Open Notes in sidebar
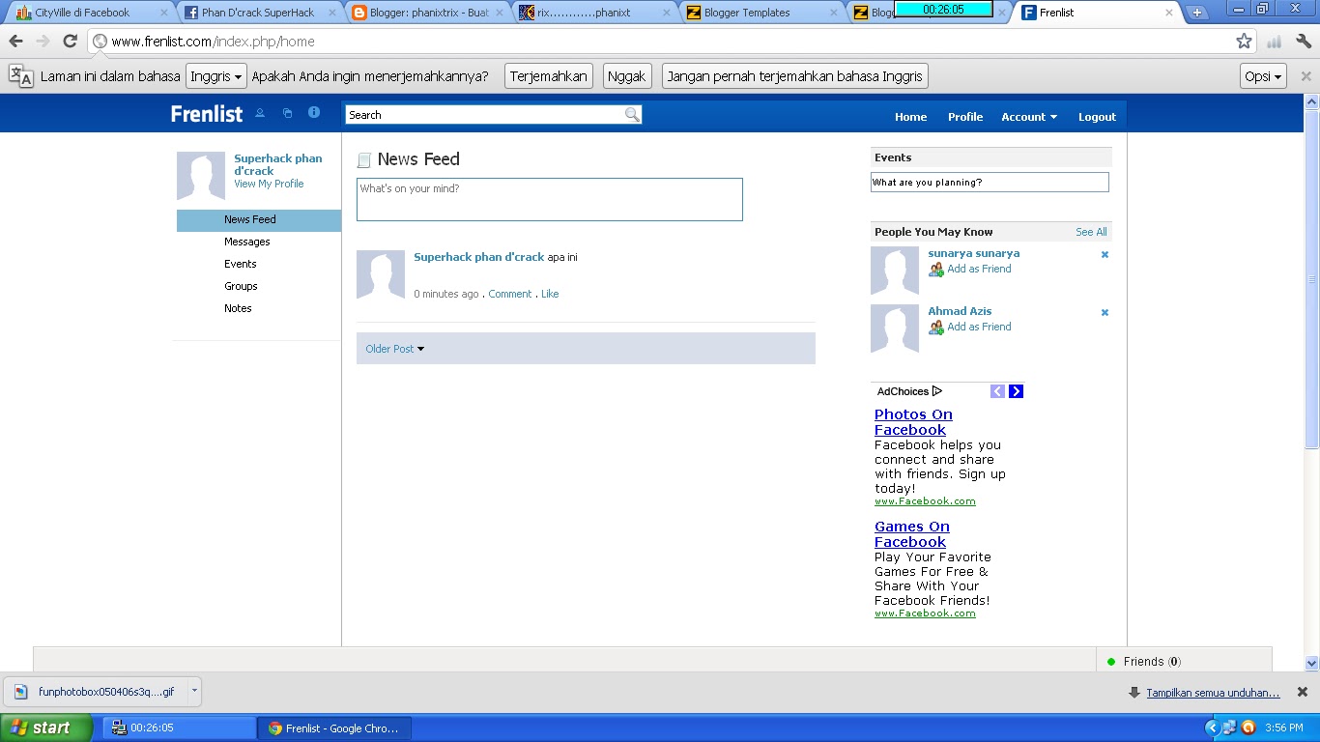This screenshot has width=1320, height=742. pyautogui.click(x=238, y=309)
